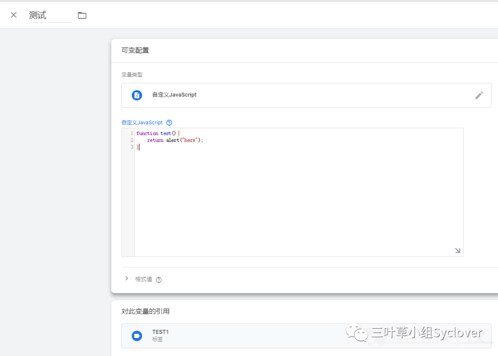Click the blue tag icon of TEST1

point(137,336)
